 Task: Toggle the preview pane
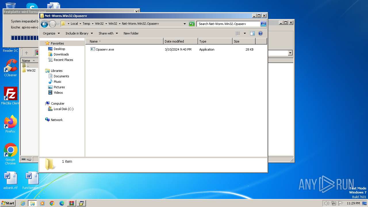coord(252,33)
